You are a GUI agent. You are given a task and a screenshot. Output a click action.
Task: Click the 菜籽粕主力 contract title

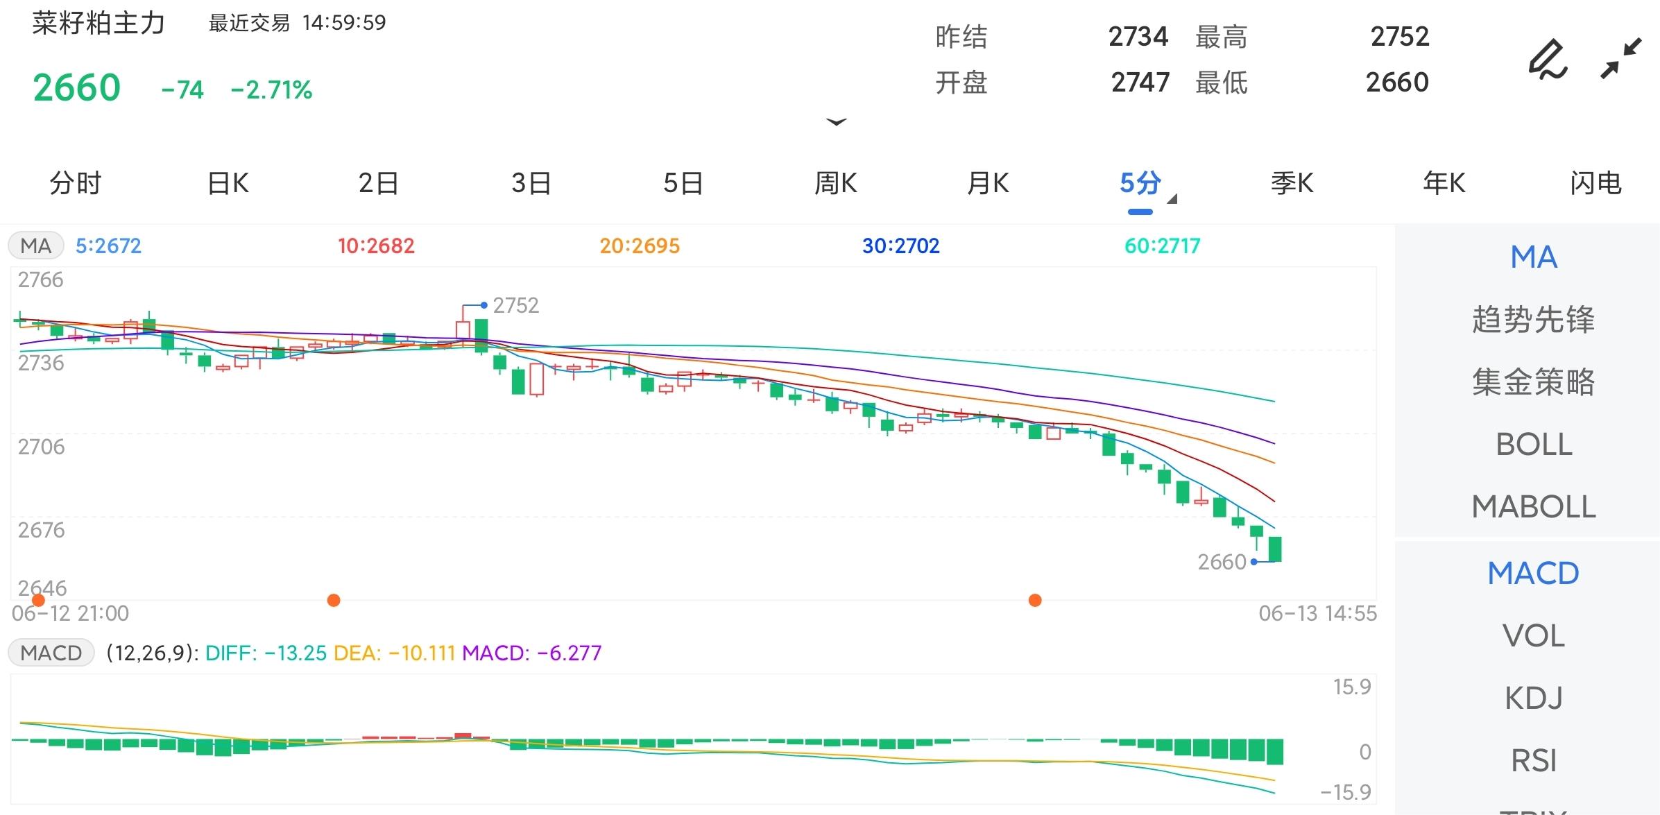coord(99,23)
